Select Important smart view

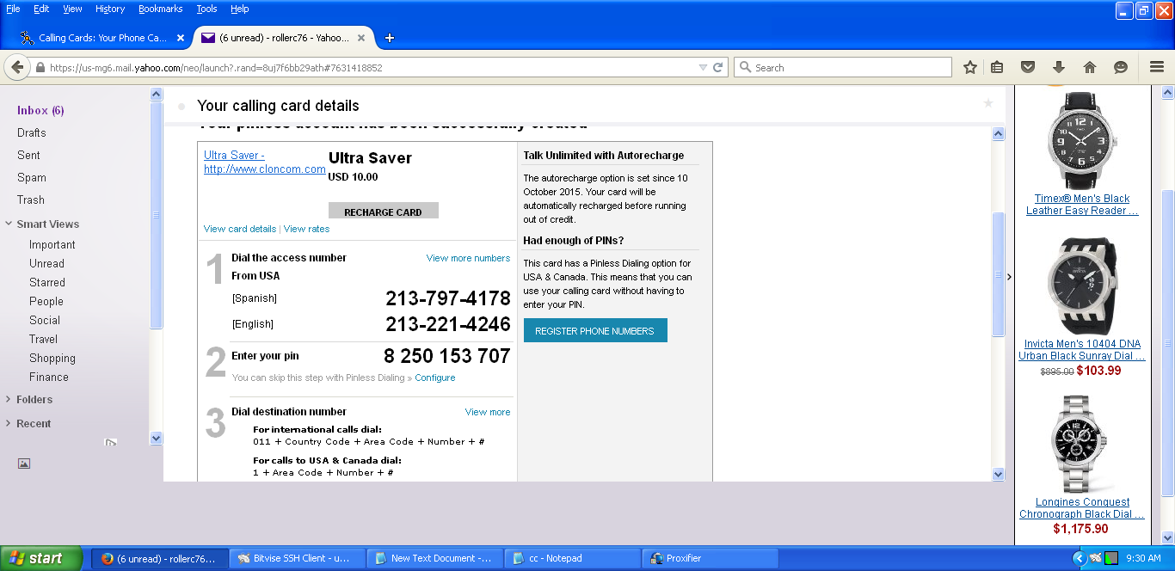coord(52,244)
